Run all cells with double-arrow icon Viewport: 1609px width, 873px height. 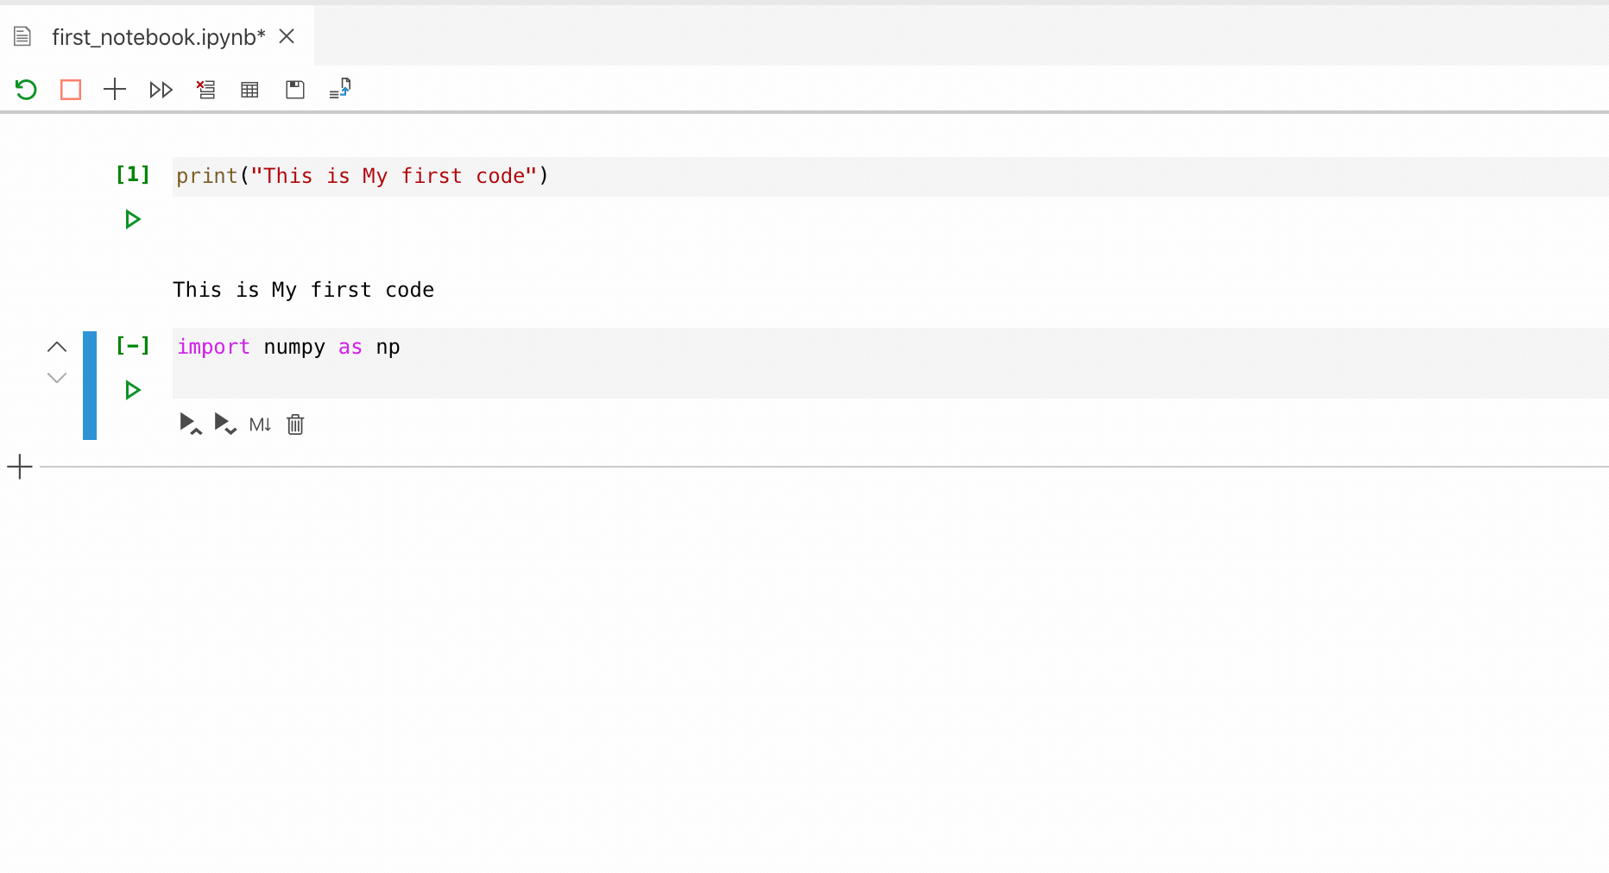(x=161, y=90)
